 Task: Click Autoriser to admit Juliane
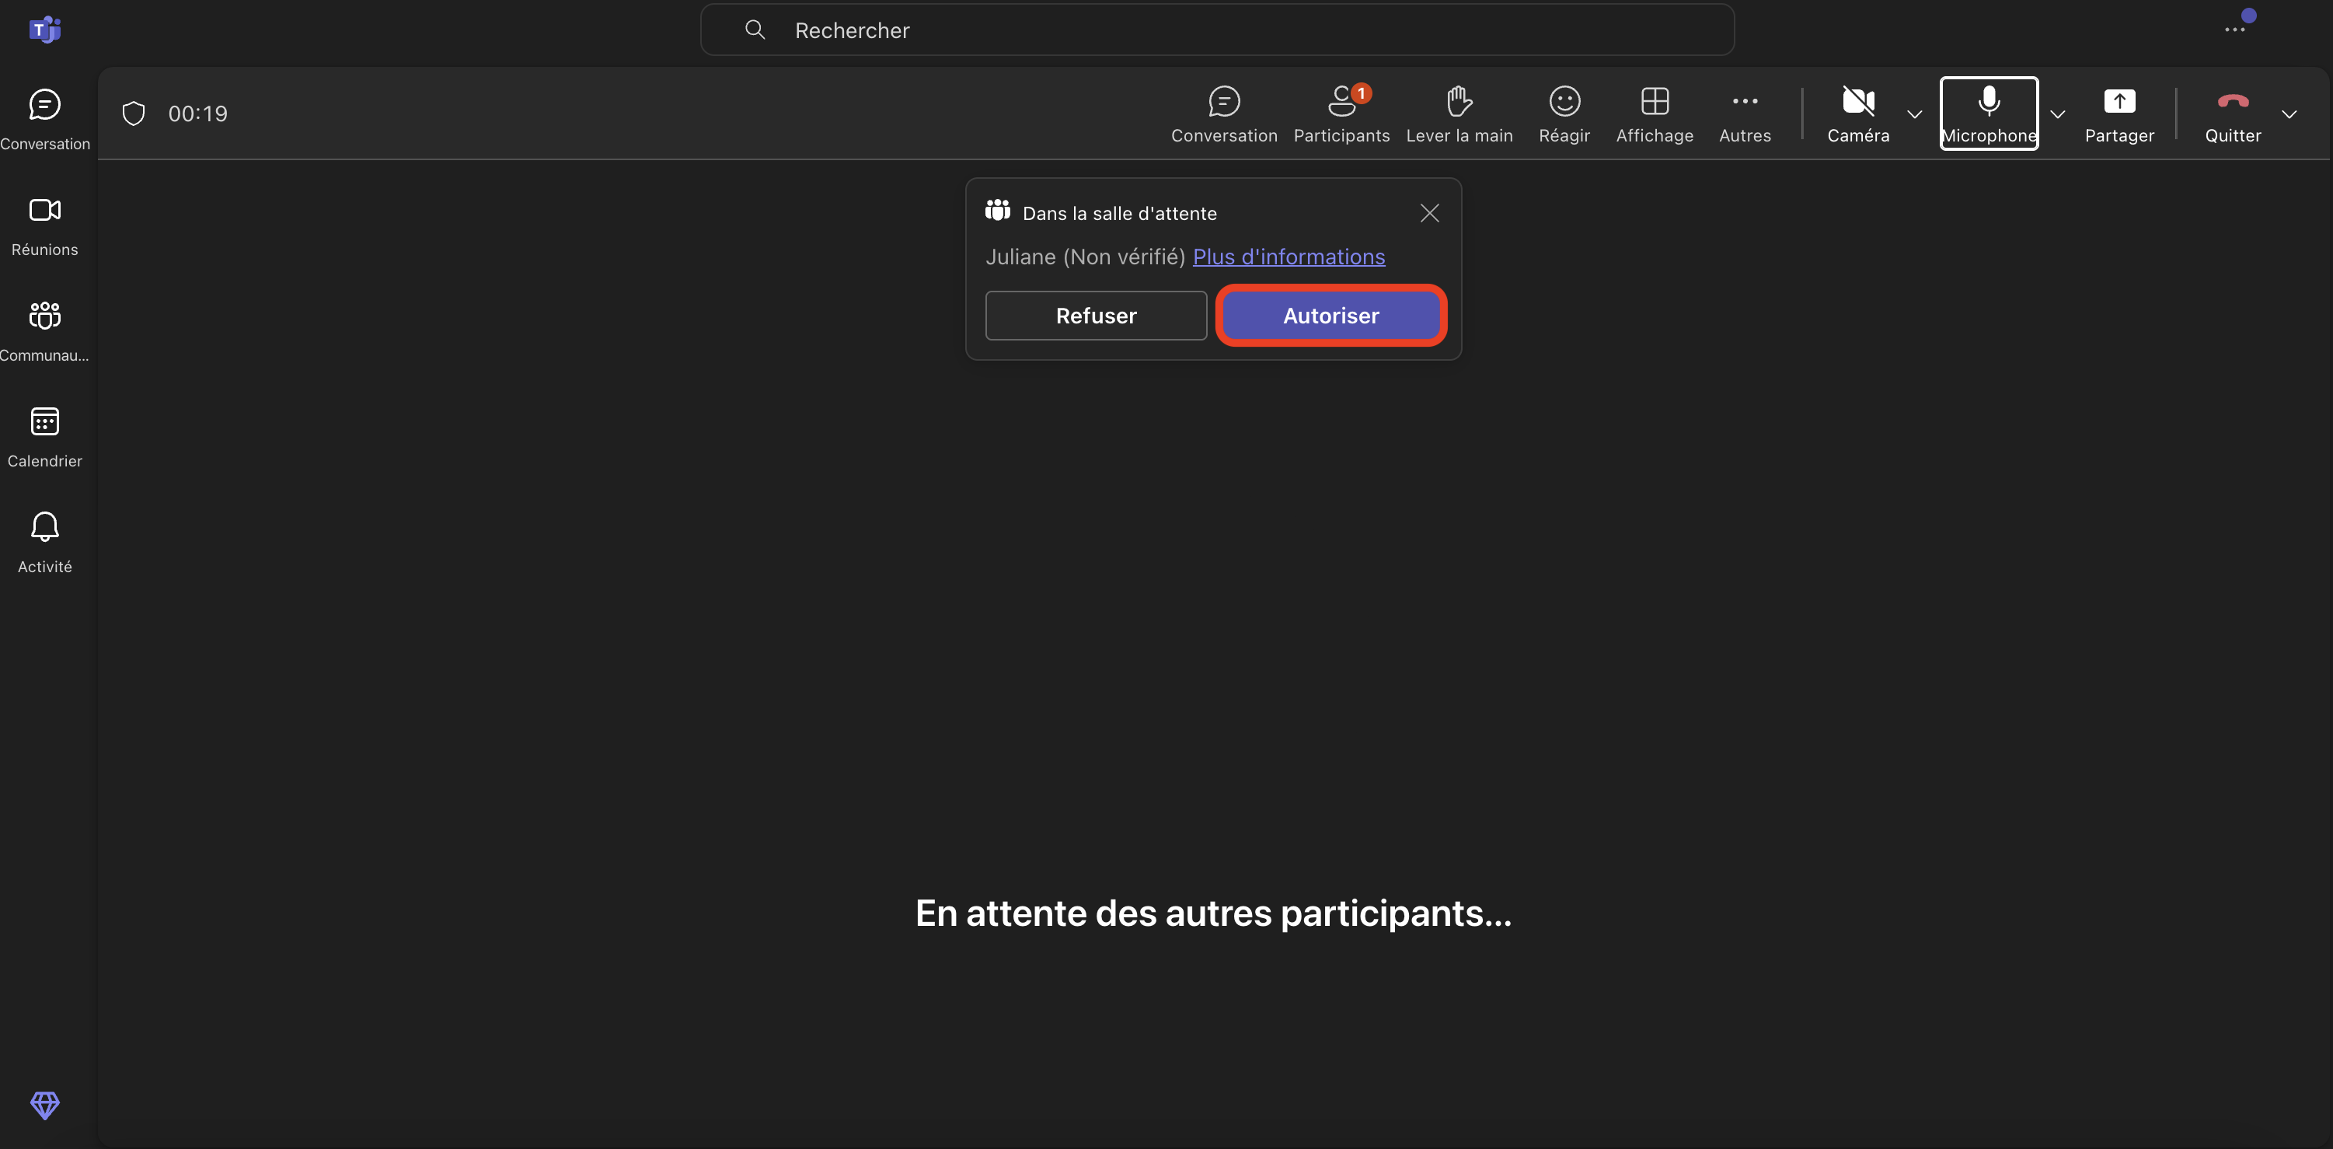pos(1330,316)
